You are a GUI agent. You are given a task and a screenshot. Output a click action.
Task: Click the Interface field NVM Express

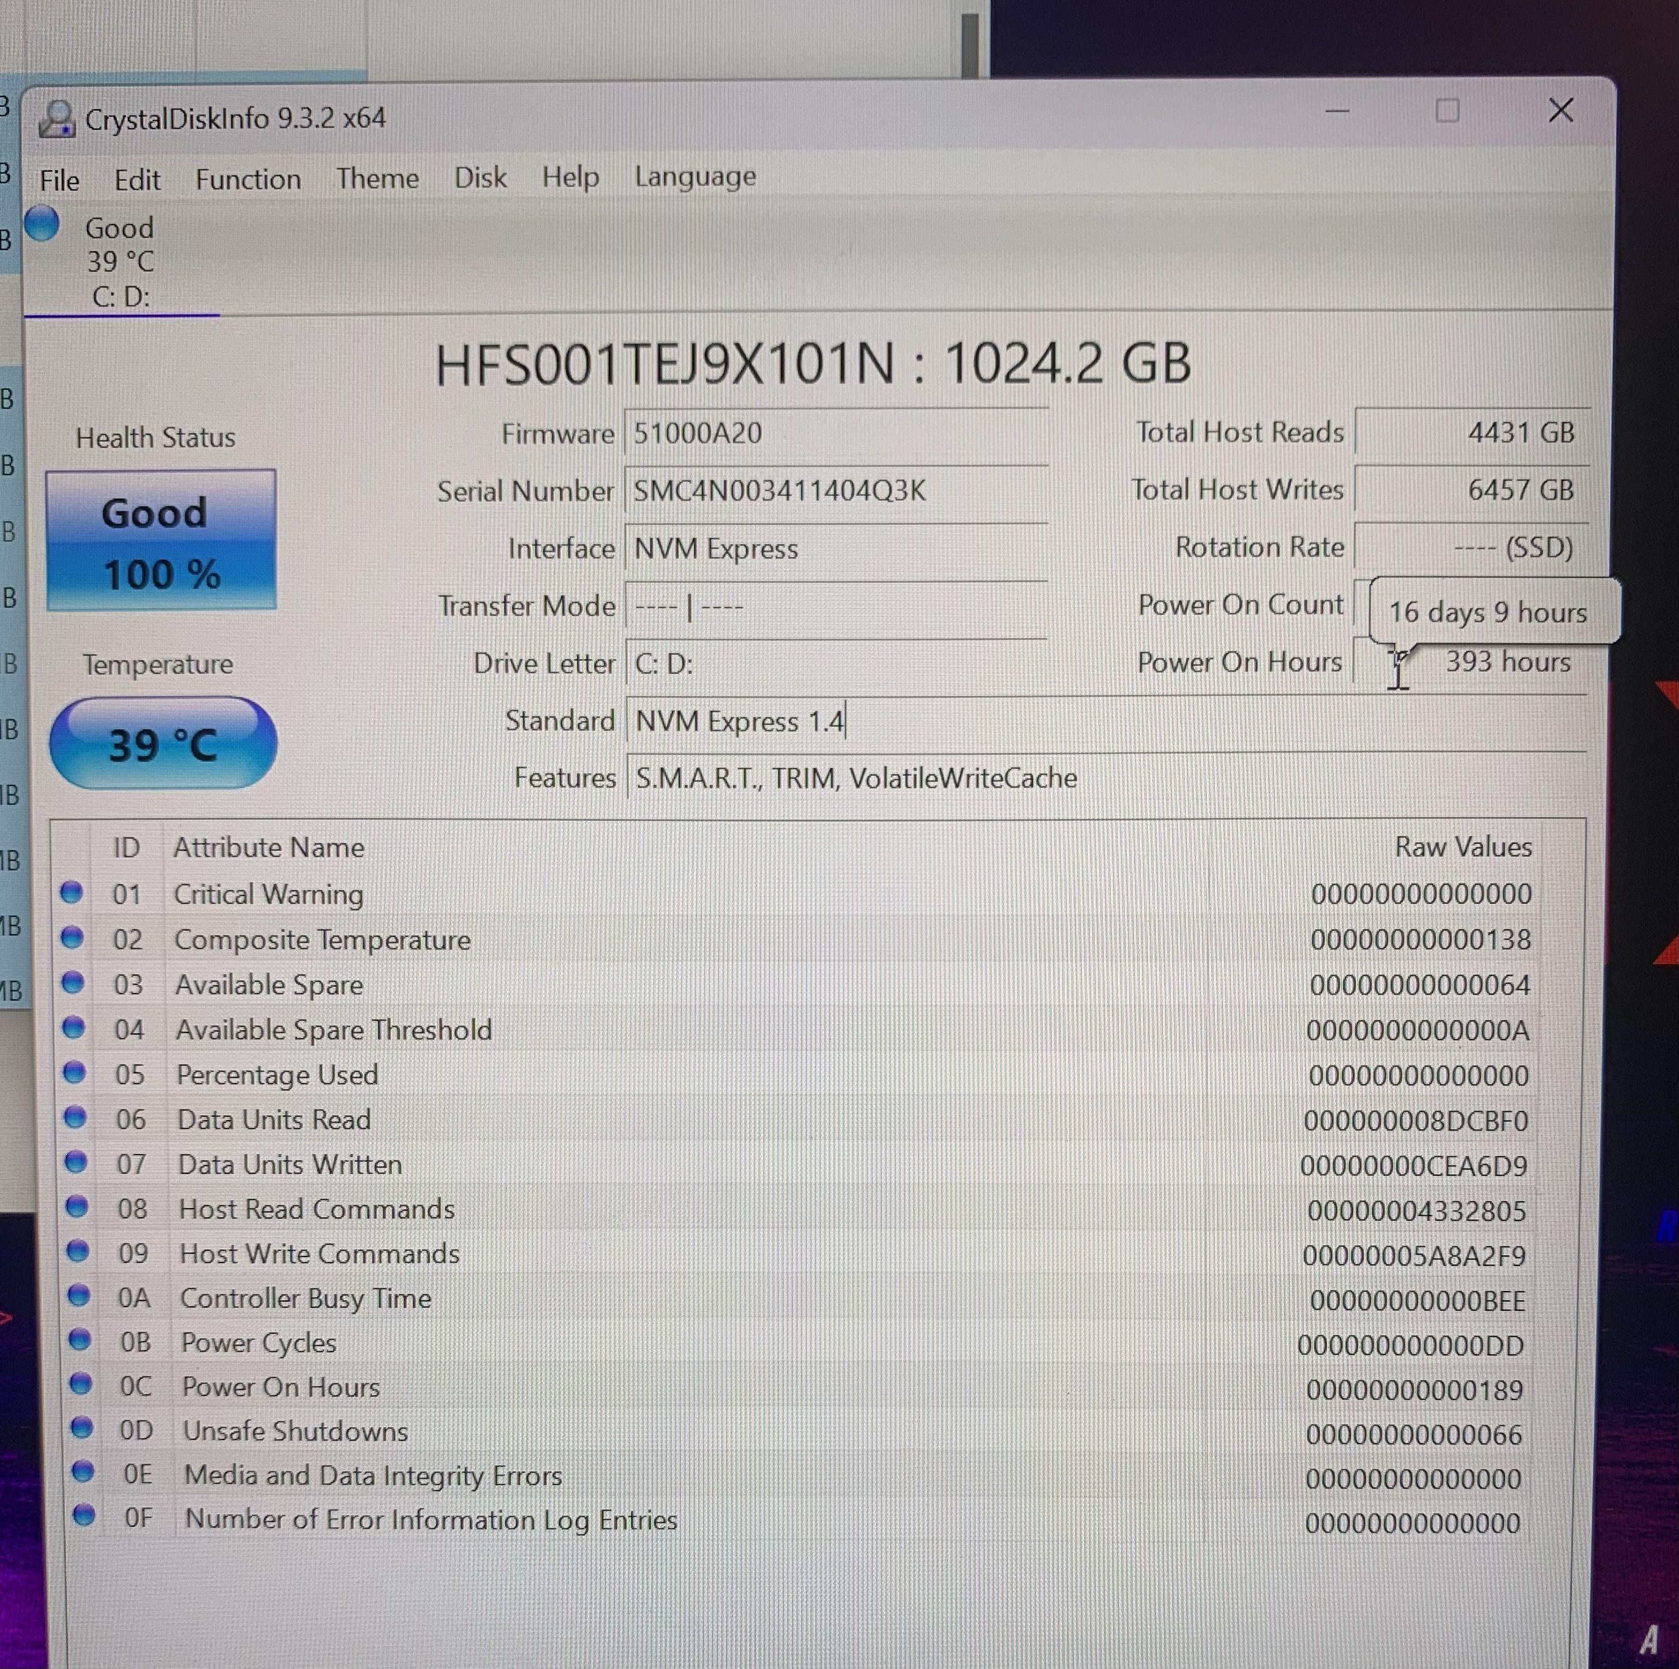(836, 549)
